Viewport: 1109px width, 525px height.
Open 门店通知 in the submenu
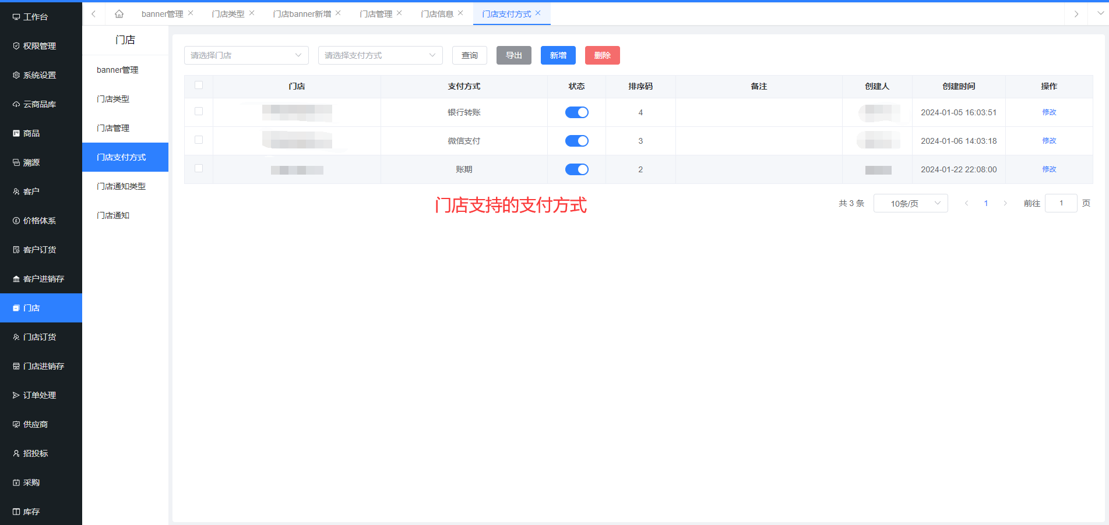(125, 215)
